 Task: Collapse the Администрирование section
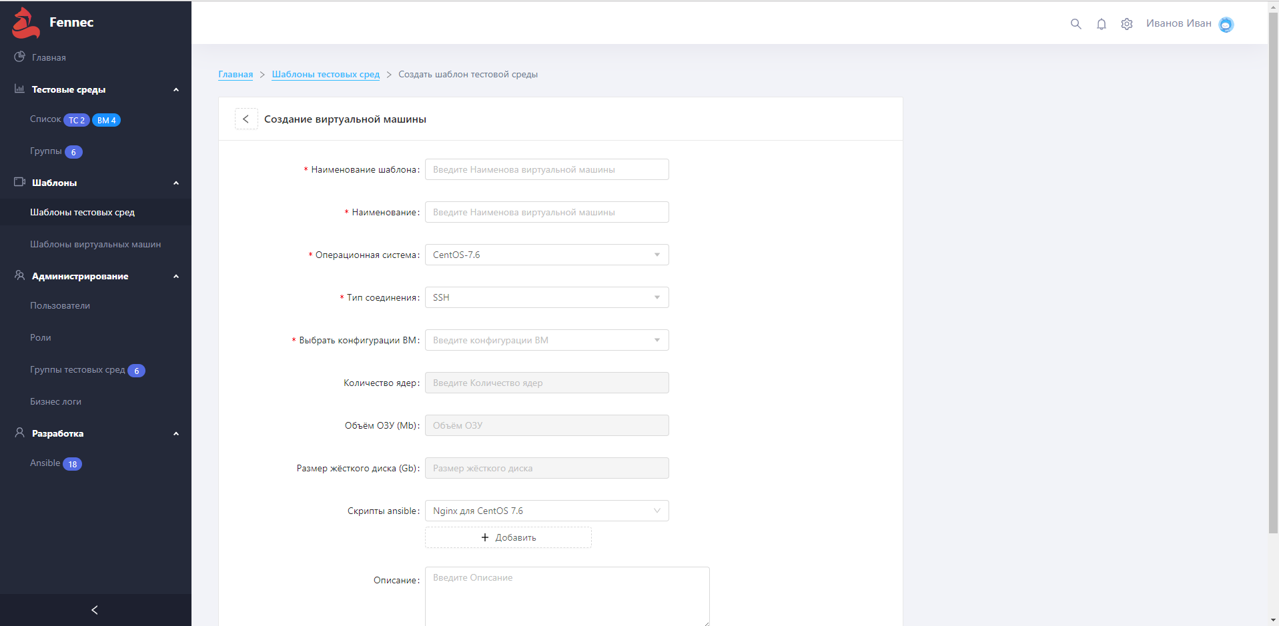[x=176, y=277]
